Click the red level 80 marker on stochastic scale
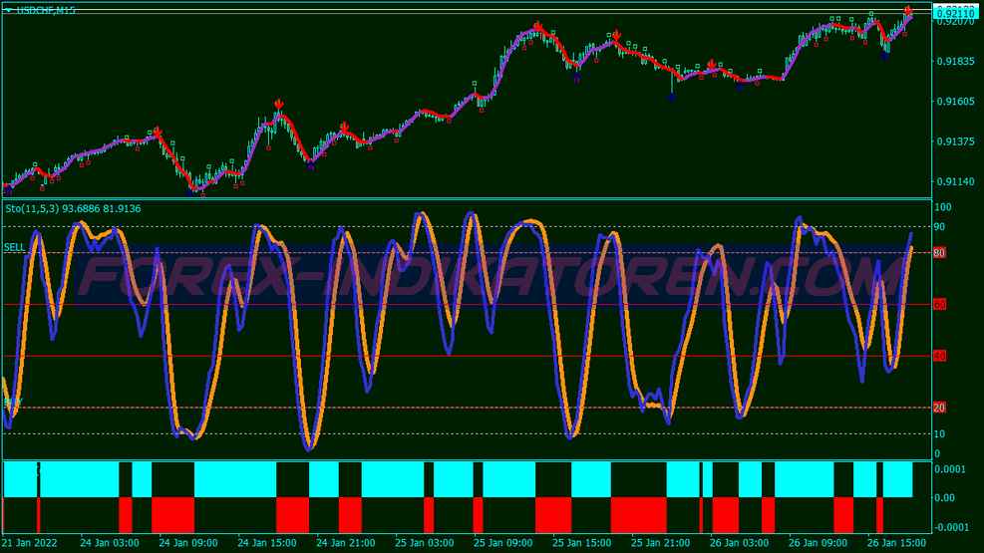Screen dimensions: 984x553 coord(939,253)
